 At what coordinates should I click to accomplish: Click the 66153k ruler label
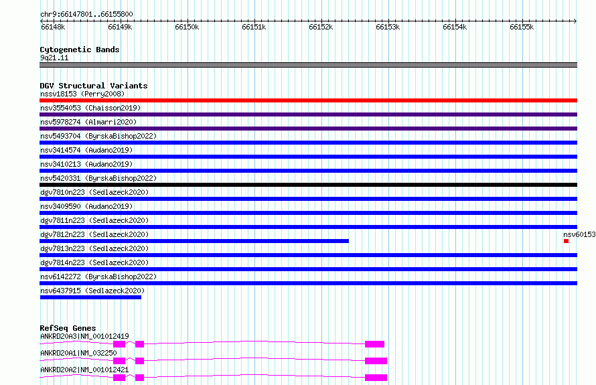click(388, 27)
